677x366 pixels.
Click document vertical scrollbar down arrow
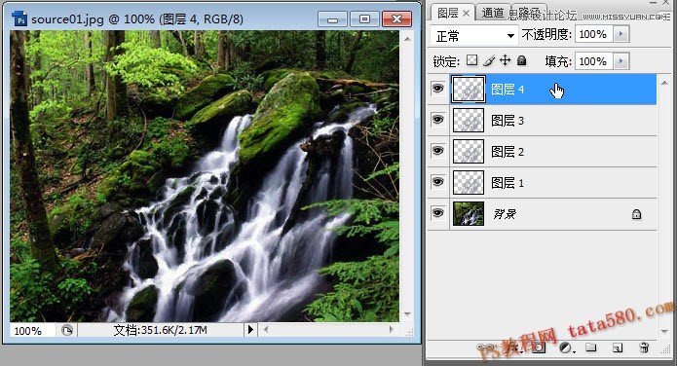(407, 314)
